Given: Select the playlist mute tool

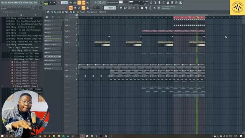Looking at the screenshot, I should tap(60, 12).
